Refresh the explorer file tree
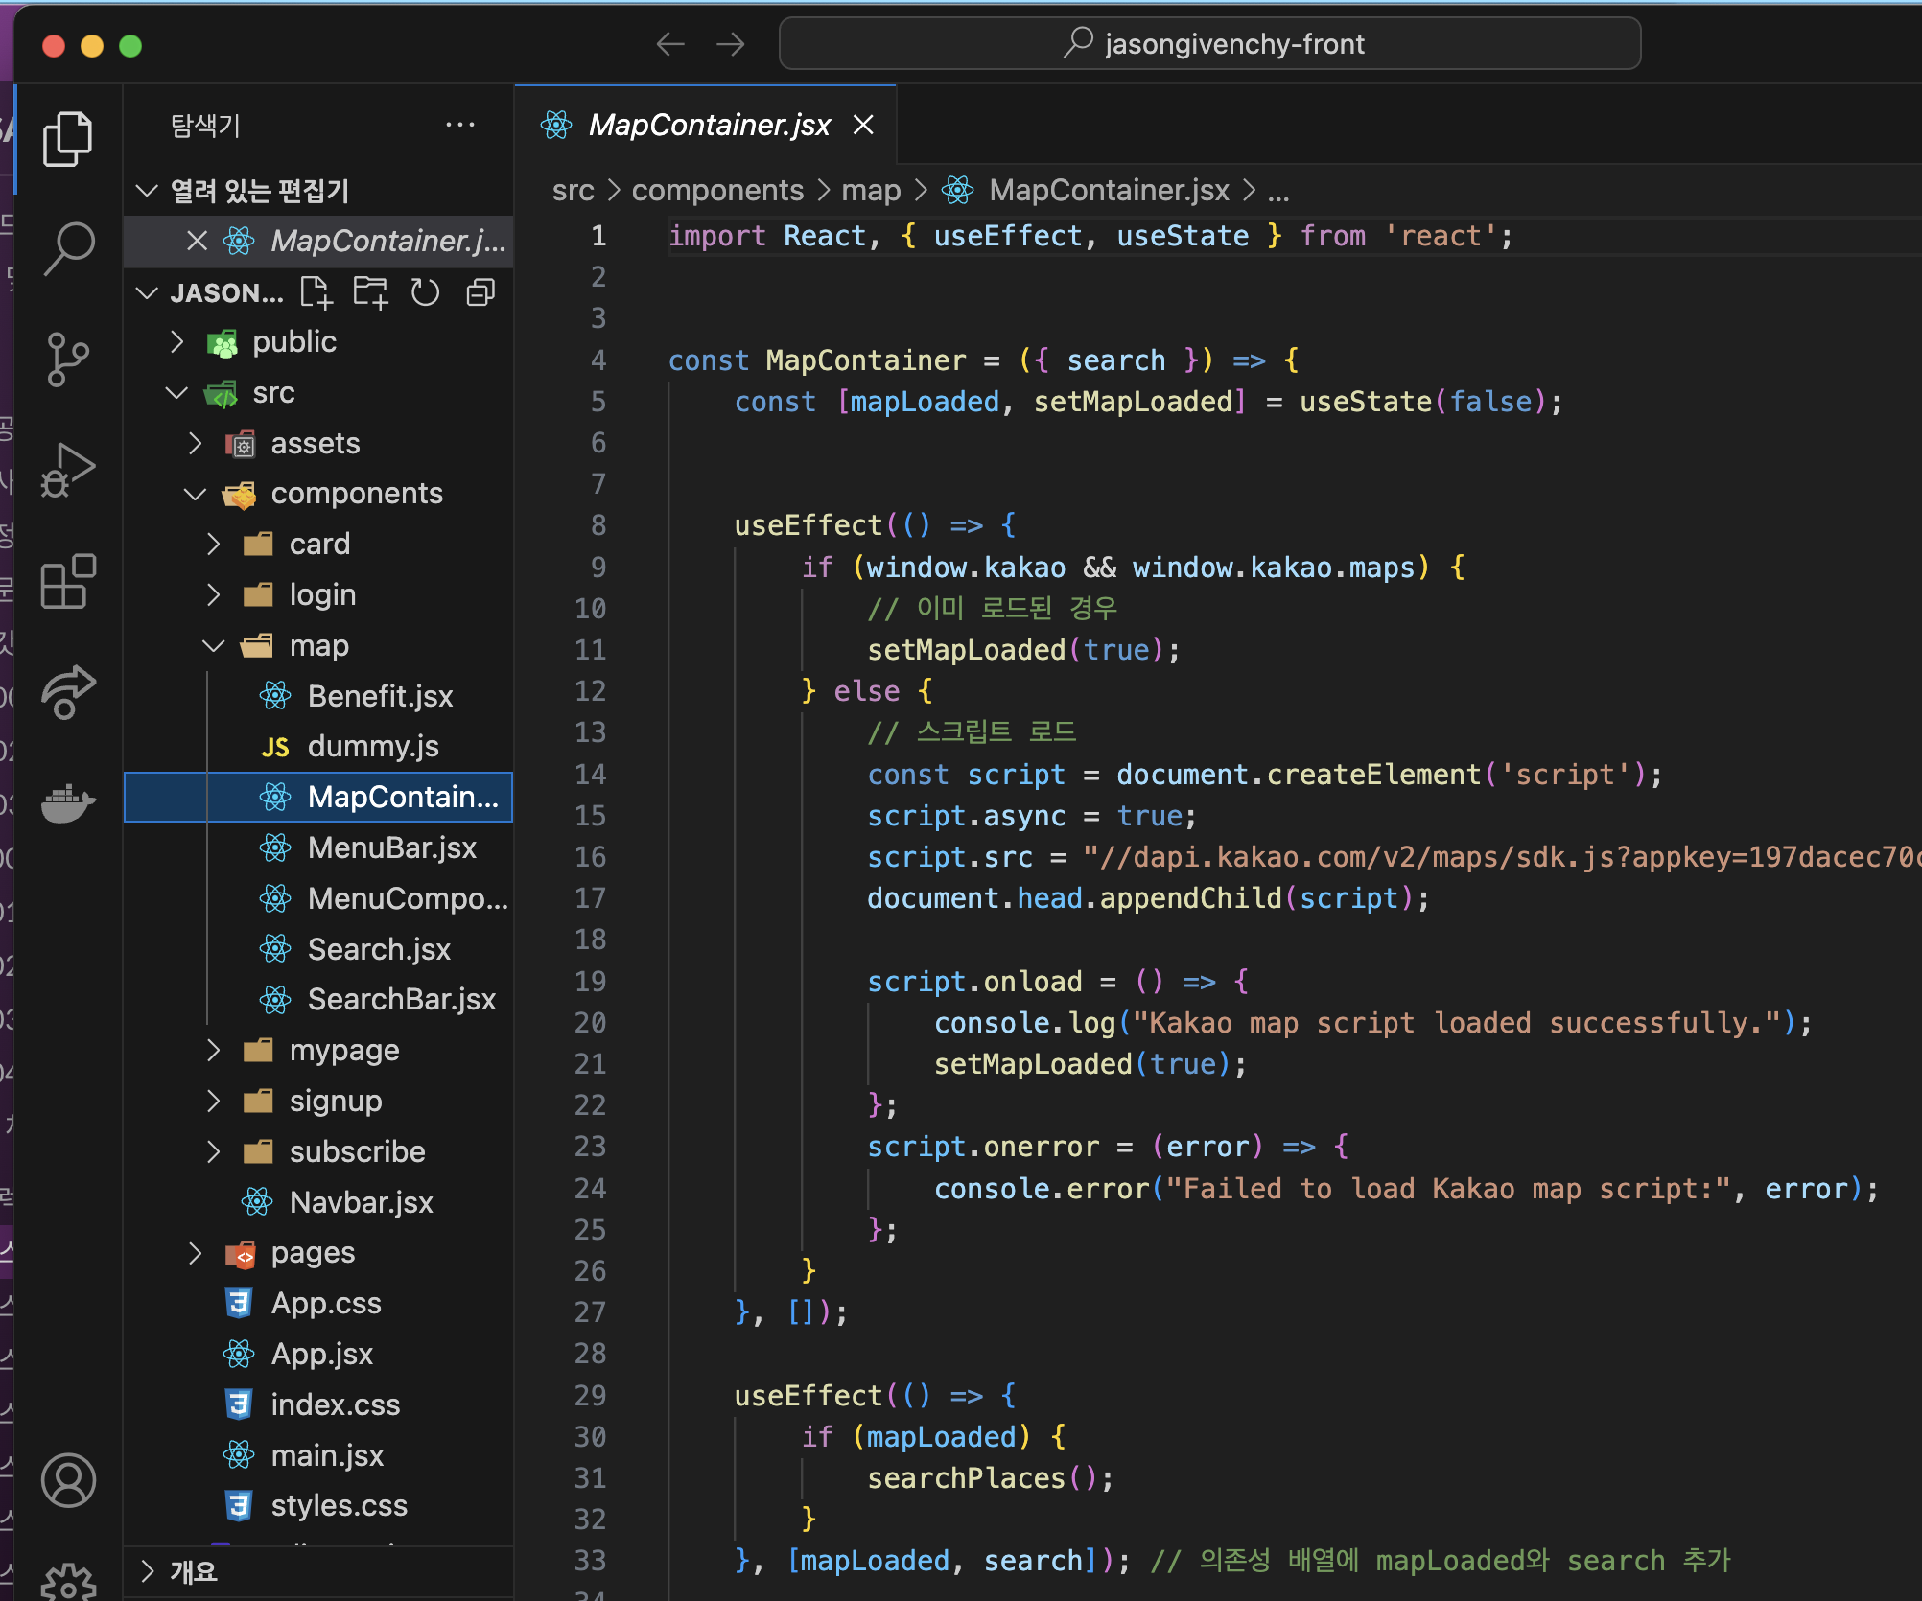Viewport: 1922px width, 1601px height. [425, 292]
